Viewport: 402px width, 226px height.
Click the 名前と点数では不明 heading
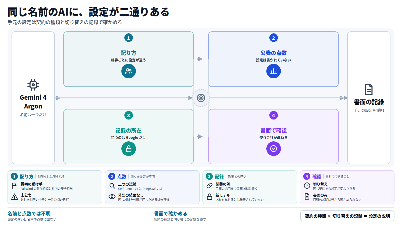[29, 214]
